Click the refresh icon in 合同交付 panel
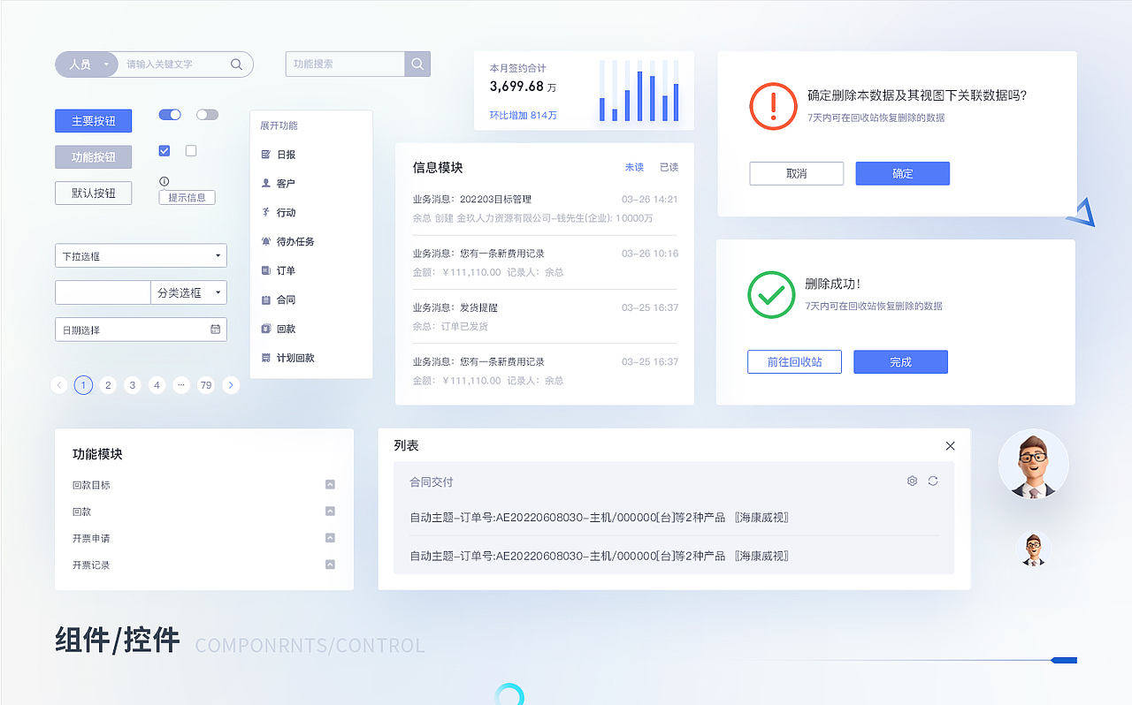 coord(933,481)
